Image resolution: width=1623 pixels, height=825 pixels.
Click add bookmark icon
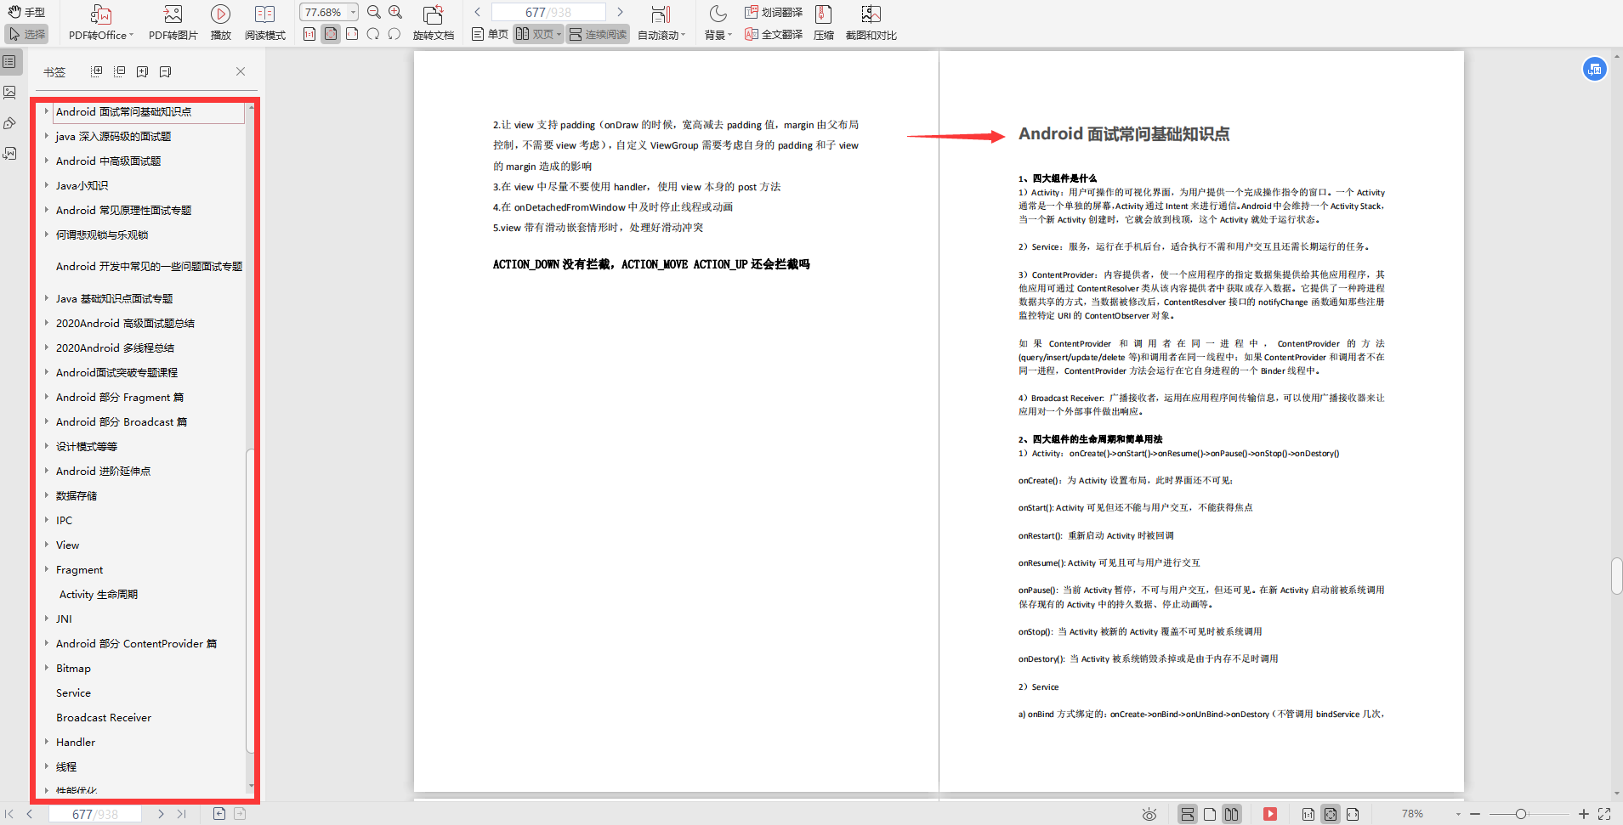coord(143,71)
